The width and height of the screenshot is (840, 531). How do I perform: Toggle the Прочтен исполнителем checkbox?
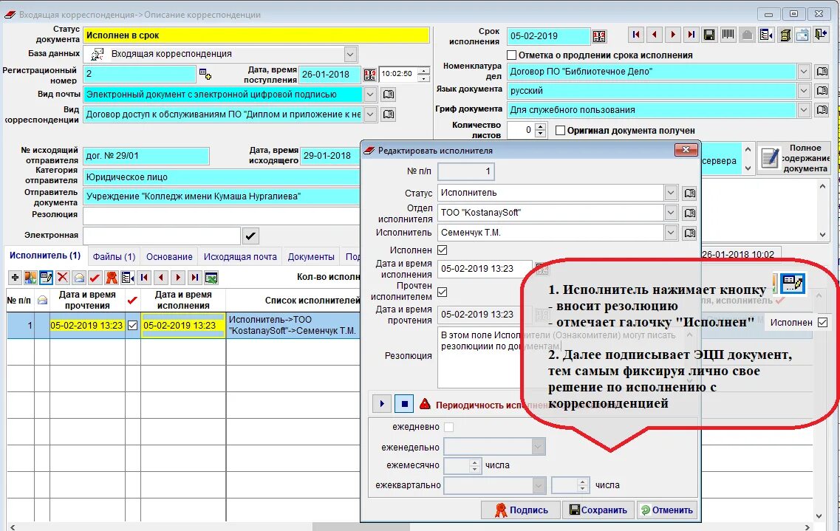coord(443,292)
